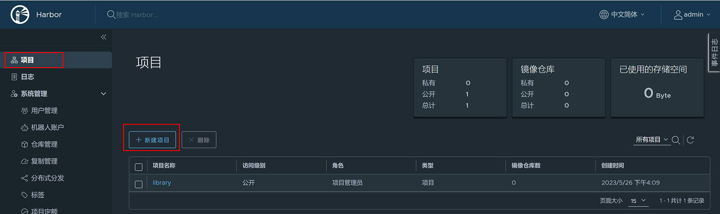Open the 所有项目 filter dropdown
The height and width of the screenshot is (214, 720).
tap(652, 140)
